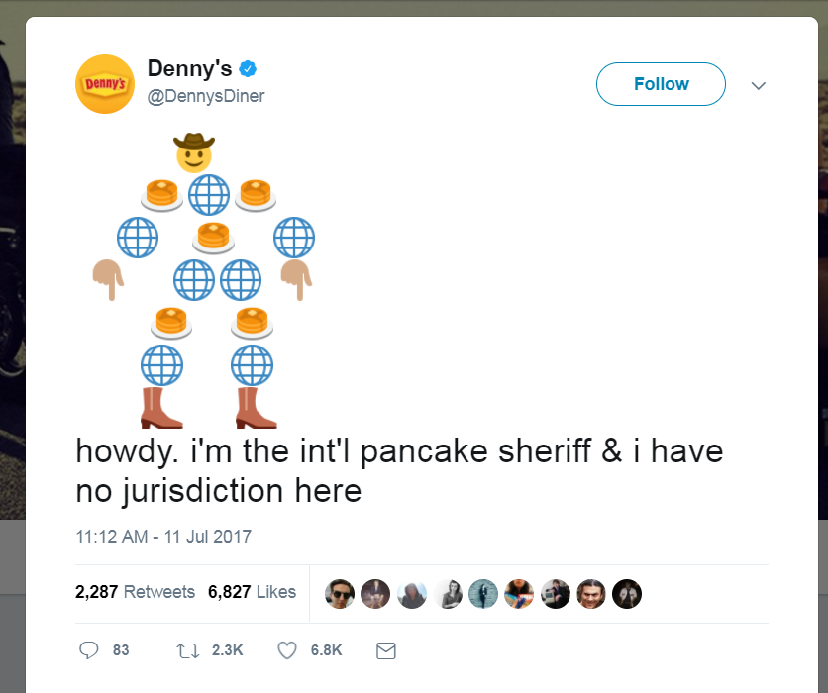
Task: Open the 2,287 Retweets list
Action: click(136, 592)
